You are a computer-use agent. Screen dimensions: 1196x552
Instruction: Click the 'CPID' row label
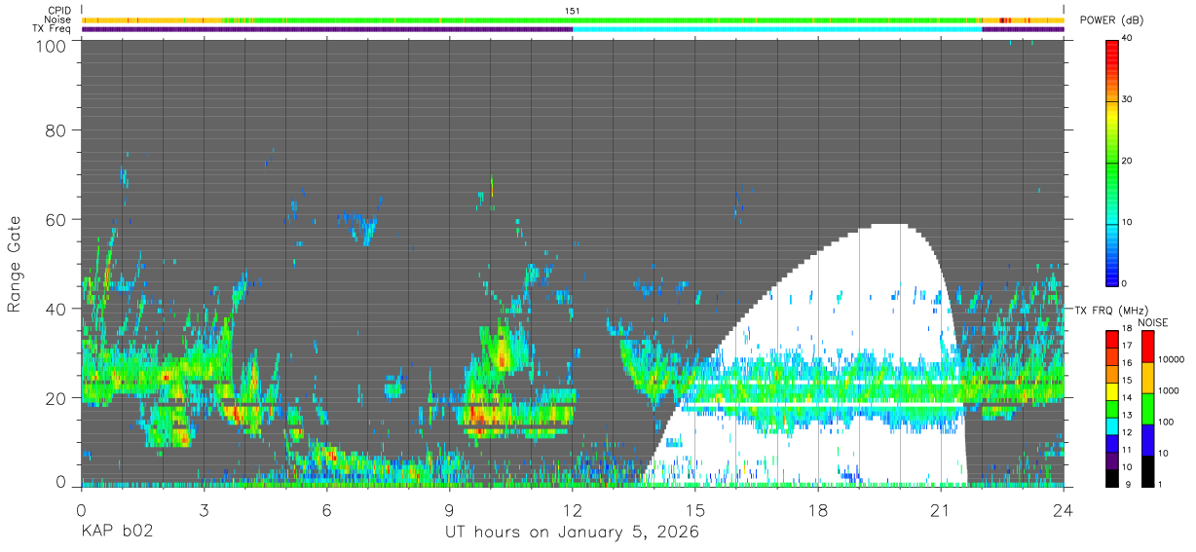click(x=59, y=11)
